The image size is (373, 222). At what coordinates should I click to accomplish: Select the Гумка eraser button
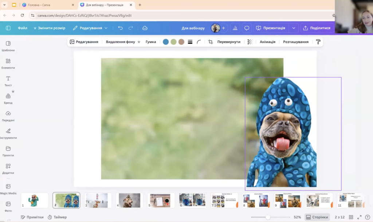coord(151,42)
